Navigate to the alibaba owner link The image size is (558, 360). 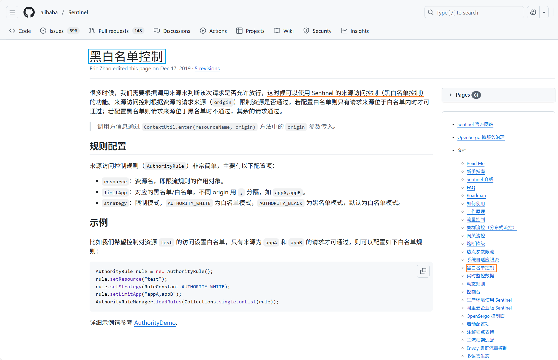(x=49, y=12)
